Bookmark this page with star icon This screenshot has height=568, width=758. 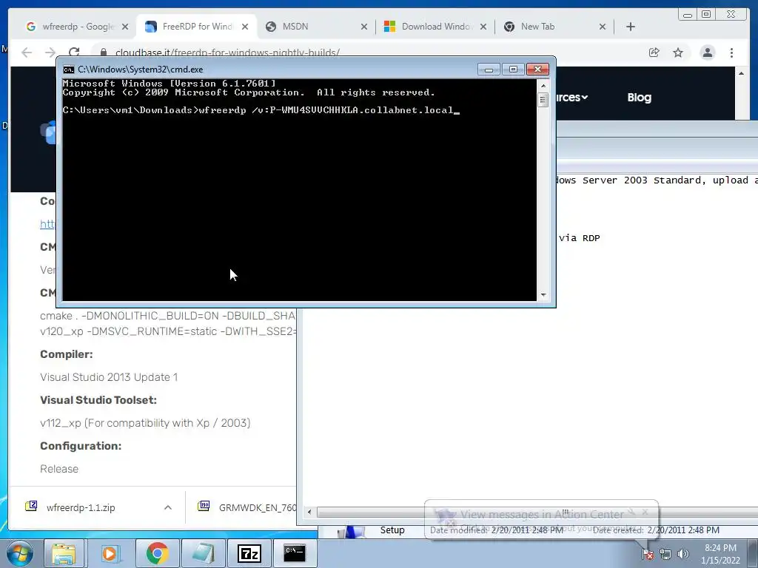pos(678,53)
